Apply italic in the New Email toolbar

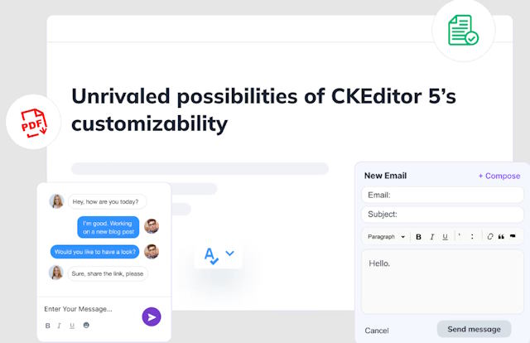[431, 237]
